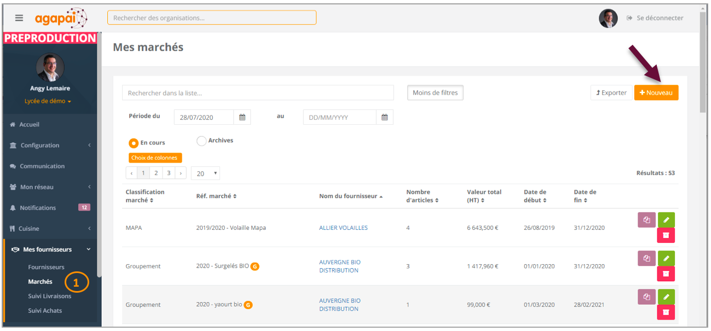Image resolution: width=711 pixels, height=331 pixels.
Task: Edit the Volaille Mapa market
Action: pos(666,220)
